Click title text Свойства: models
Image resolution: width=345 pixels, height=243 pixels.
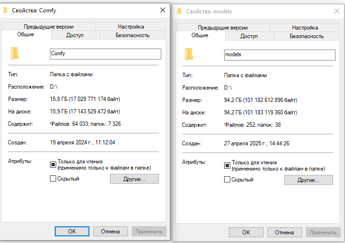pyautogui.click(x=209, y=11)
